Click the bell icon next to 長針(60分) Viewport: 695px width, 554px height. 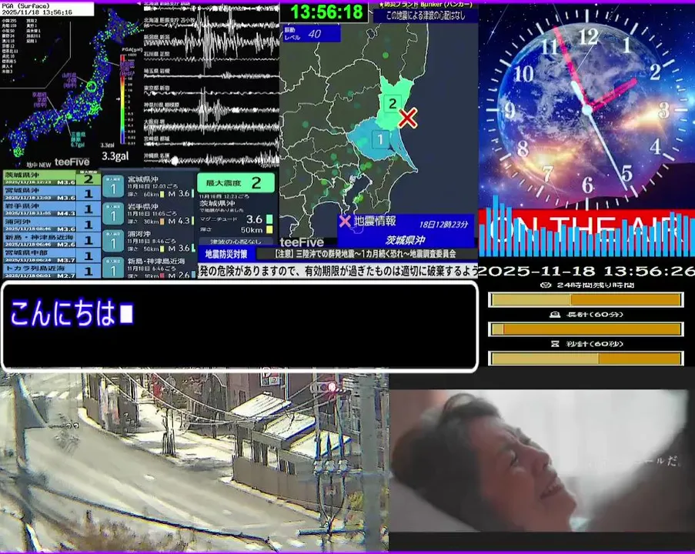click(x=555, y=314)
